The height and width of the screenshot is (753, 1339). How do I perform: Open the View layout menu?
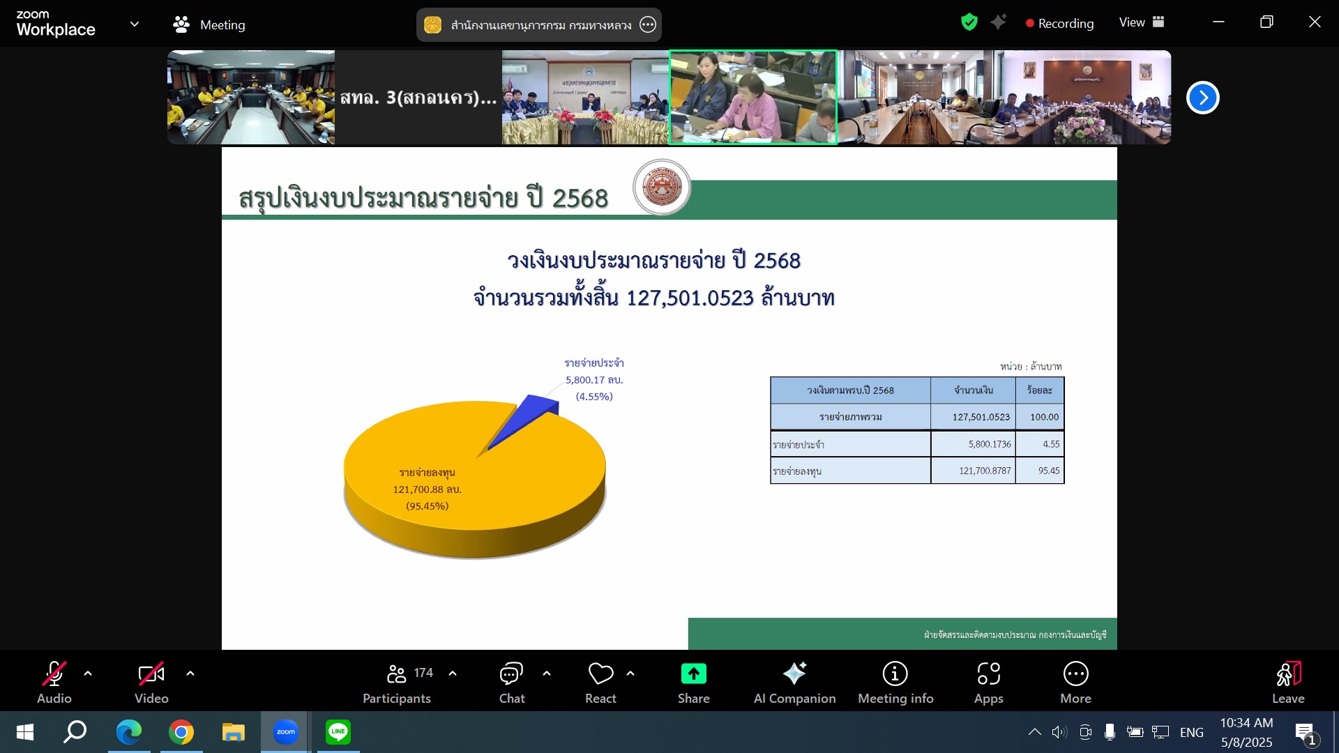[1142, 22]
